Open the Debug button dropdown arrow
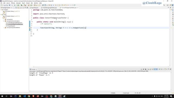 (x=16, y=5)
